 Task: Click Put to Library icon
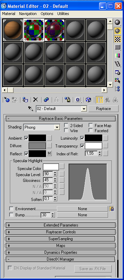coord(67,100)
